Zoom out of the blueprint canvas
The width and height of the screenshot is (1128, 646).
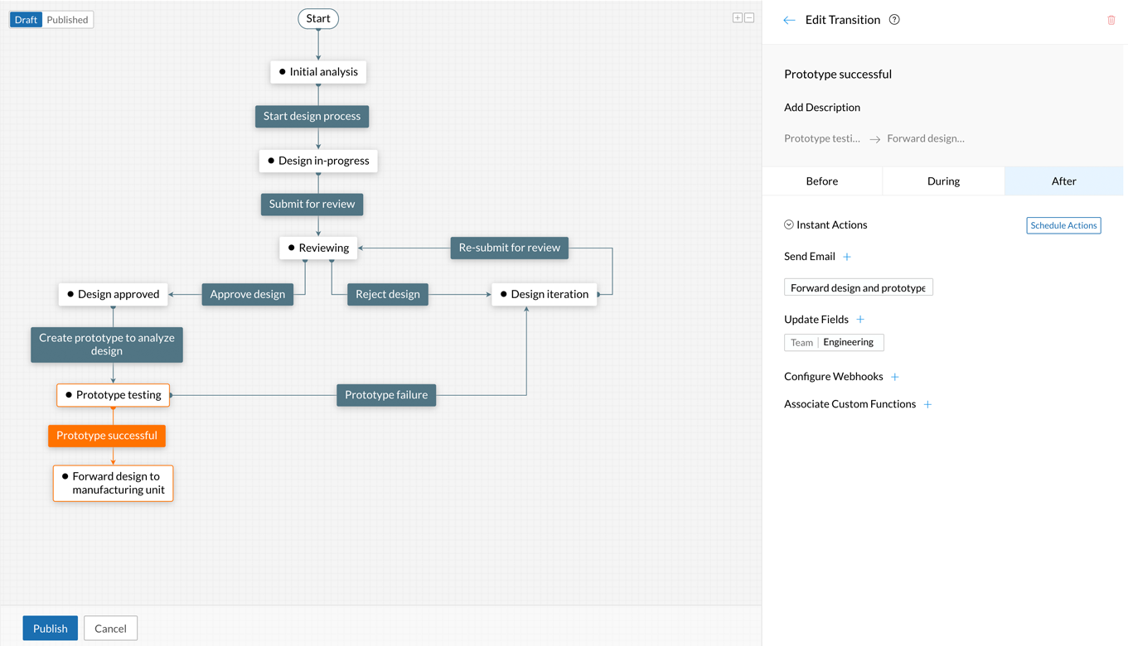(x=749, y=17)
